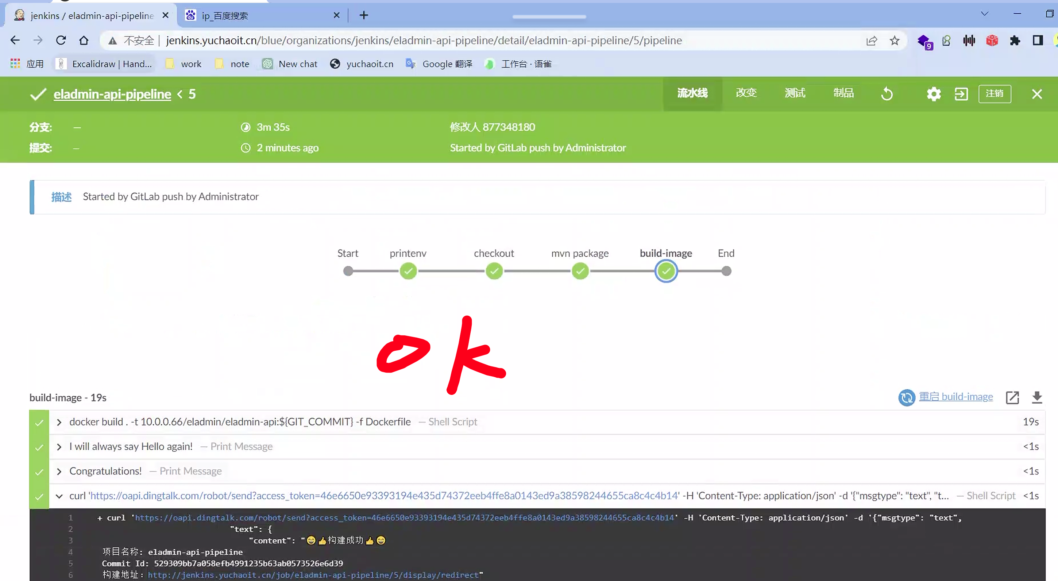Expand the Hello again message step

pyautogui.click(x=59, y=447)
